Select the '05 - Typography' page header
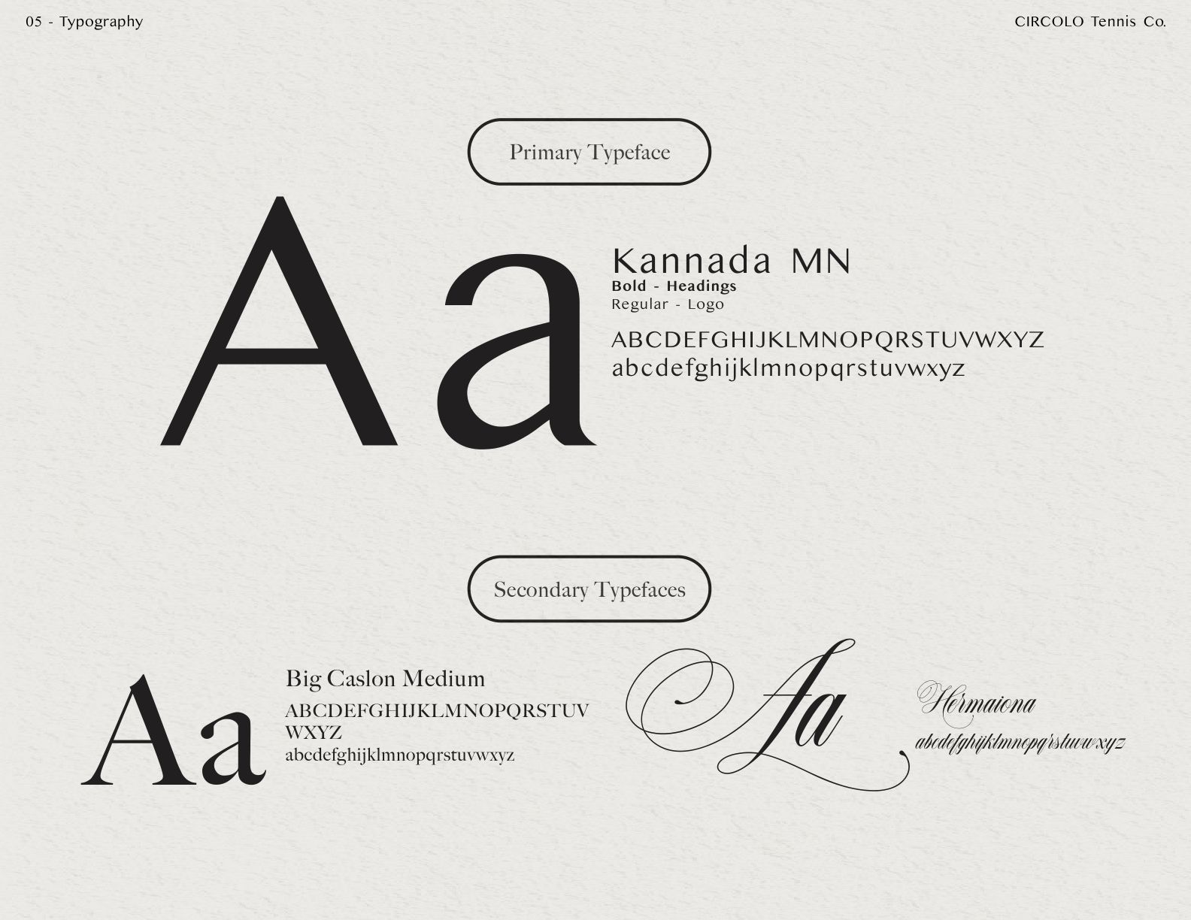Viewport: 1191px width, 920px height. click(84, 22)
